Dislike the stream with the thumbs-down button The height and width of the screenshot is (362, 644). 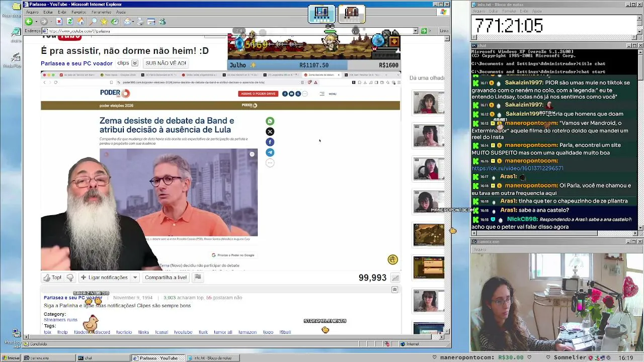70,278
